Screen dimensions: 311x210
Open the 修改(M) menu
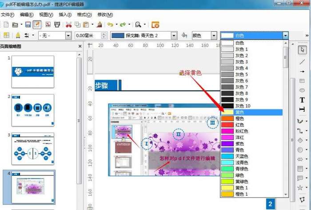point(105,15)
